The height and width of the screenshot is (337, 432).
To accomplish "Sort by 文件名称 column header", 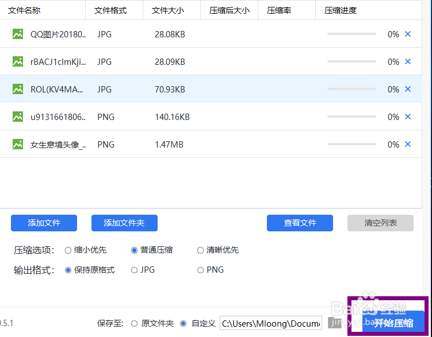I will tap(24, 10).
